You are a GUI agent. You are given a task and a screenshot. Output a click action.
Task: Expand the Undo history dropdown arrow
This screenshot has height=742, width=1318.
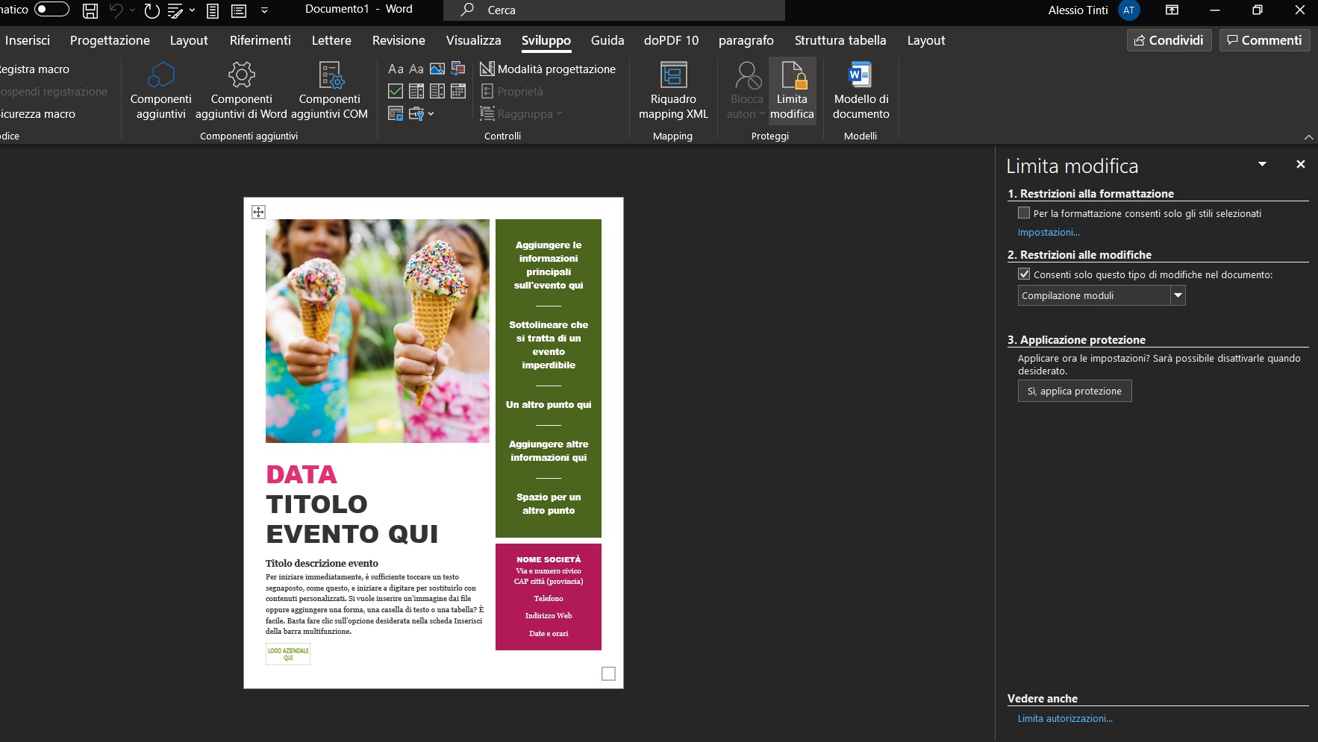pos(132,10)
